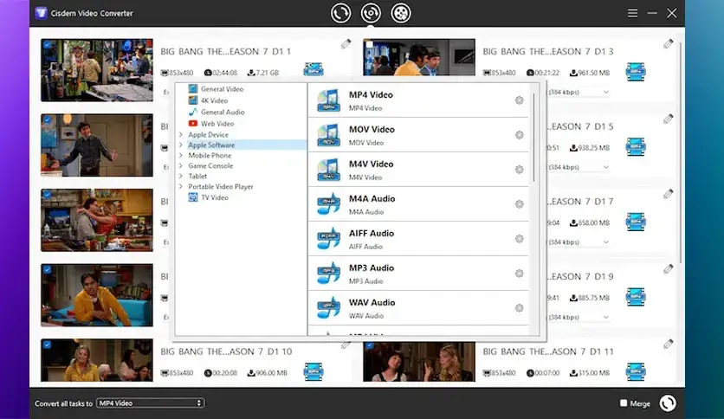This screenshot has width=724, height=419.
Task: Open the download tab icon in top toolbar
Action: point(370,13)
